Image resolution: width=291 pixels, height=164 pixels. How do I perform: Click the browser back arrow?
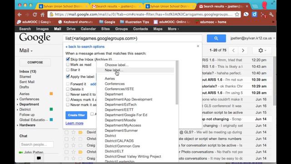coord(20,15)
